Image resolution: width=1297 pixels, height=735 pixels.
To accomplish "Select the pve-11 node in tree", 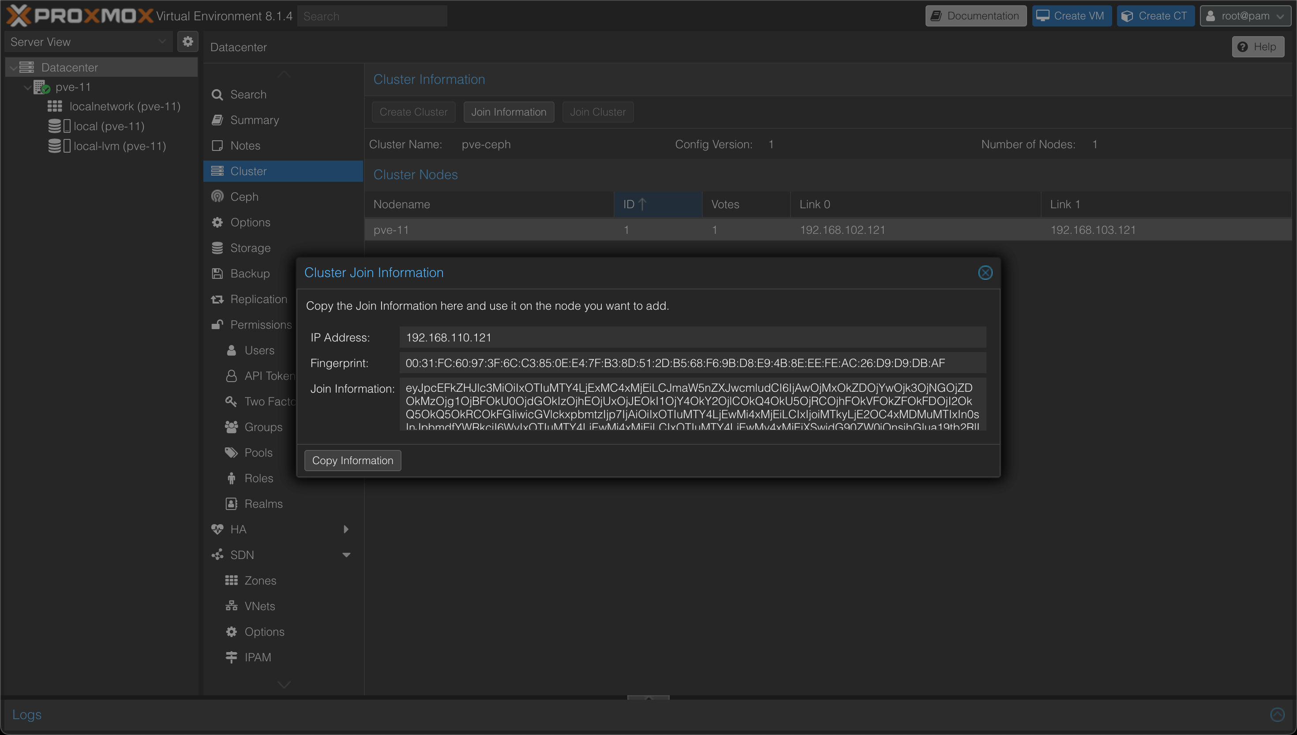I will pyautogui.click(x=73, y=87).
